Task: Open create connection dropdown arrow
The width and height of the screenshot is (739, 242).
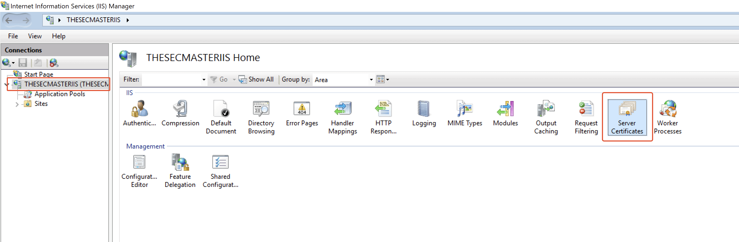Action: click(x=13, y=63)
